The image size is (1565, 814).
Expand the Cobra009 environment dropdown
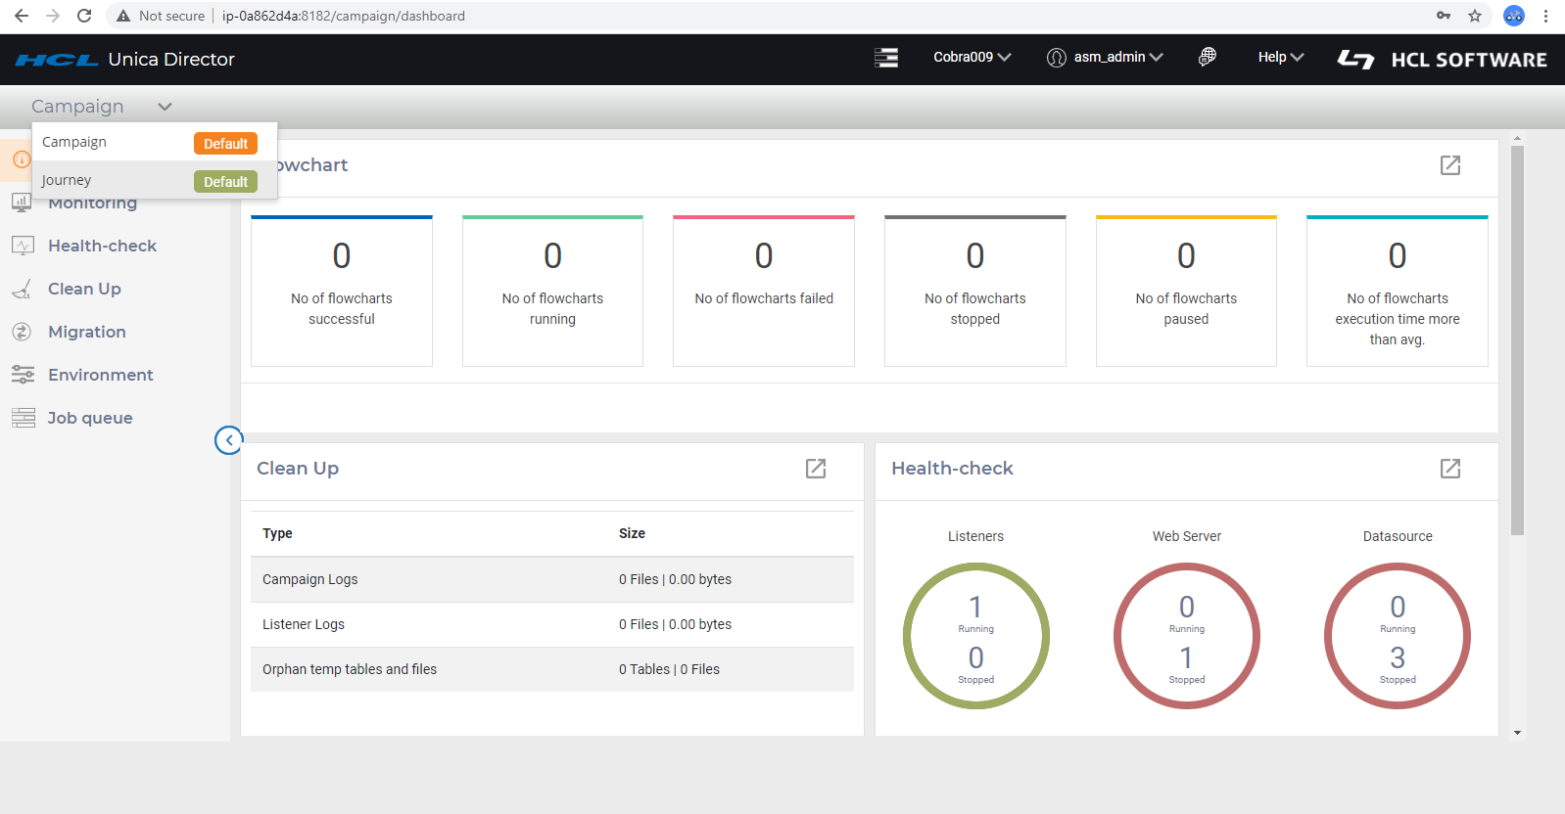(x=972, y=58)
